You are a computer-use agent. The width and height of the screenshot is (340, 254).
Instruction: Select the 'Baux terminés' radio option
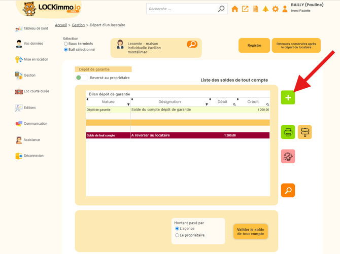pos(66,44)
